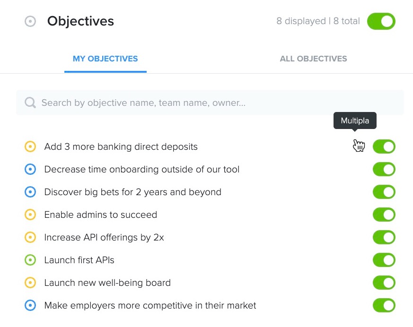This screenshot has height=327, width=413.
Task: Switch off Enable admins to succeed toggle
Action: [x=384, y=215]
